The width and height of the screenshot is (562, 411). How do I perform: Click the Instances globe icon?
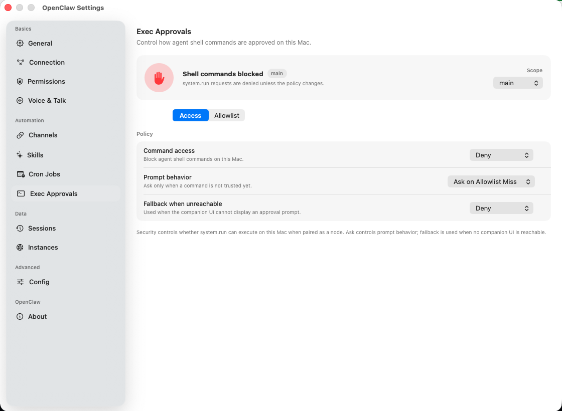point(20,248)
